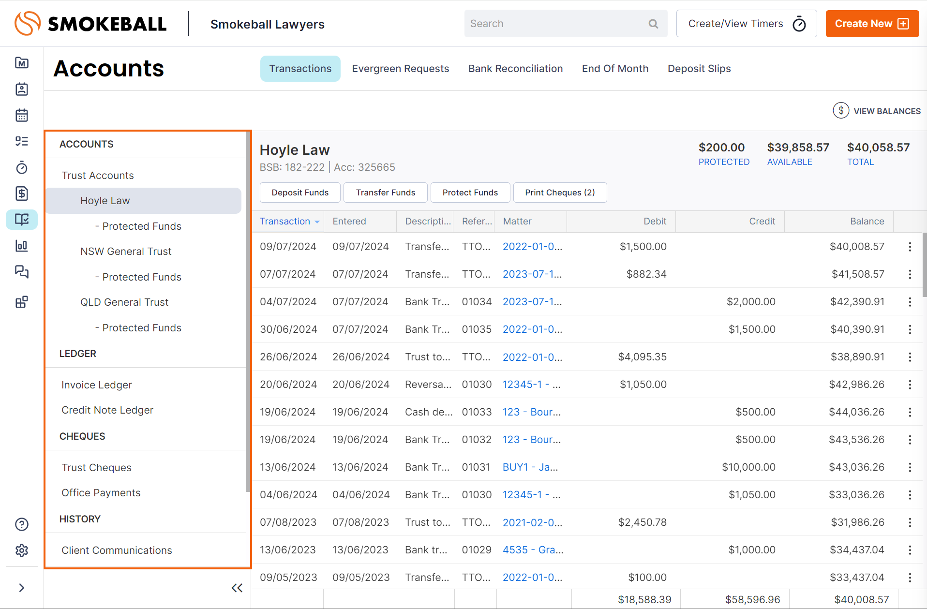Select NSW General Trust account
The width and height of the screenshot is (927, 609).
pyautogui.click(x=126, y=252)
